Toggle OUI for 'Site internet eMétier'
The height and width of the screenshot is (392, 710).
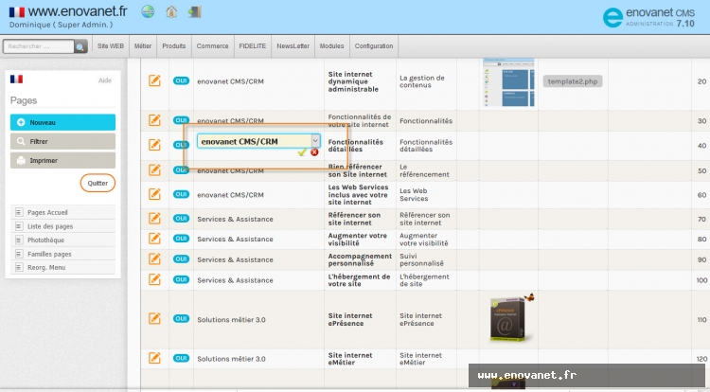(x=181, y=358)
